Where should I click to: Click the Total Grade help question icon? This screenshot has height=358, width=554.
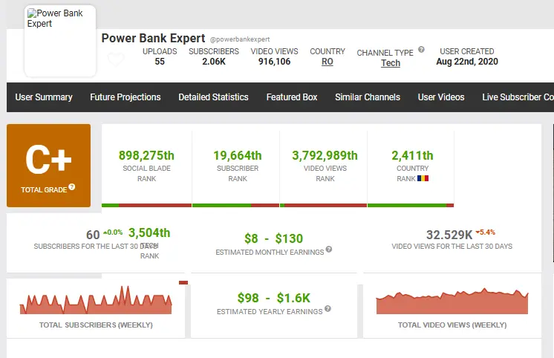(72, 187)
